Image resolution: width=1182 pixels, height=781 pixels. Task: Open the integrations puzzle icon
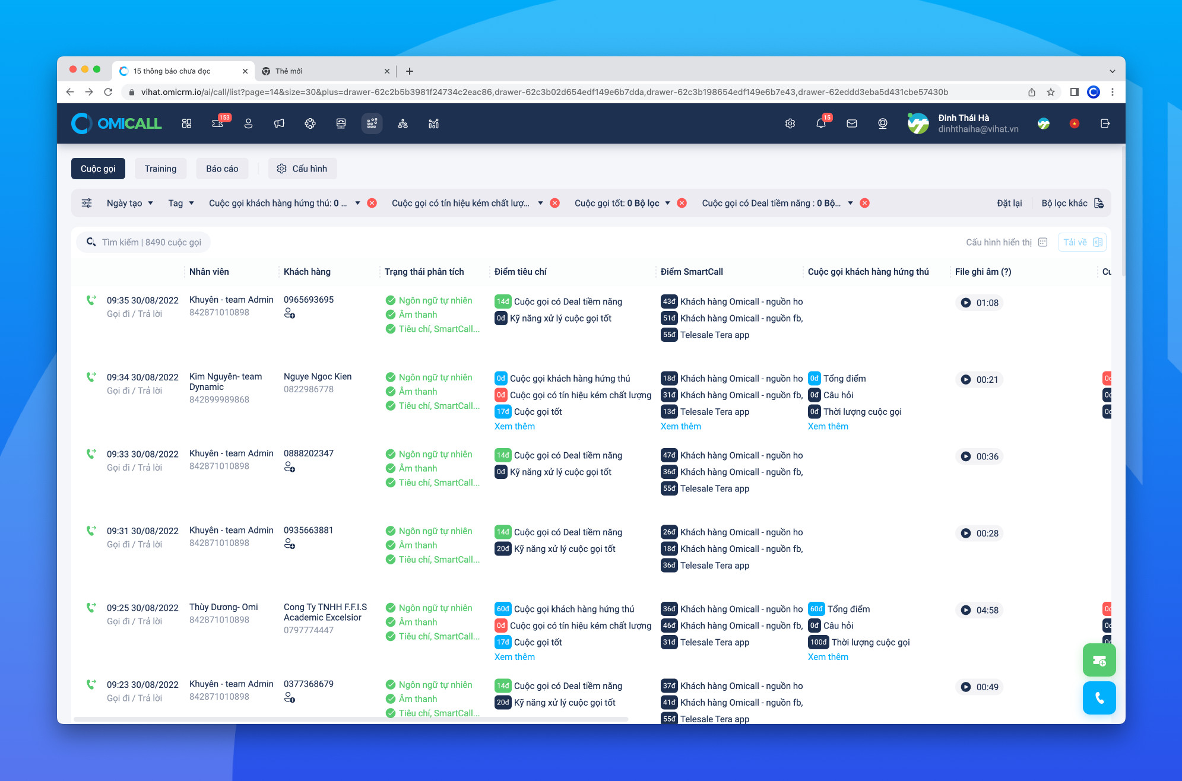click(x=310, y=123)
